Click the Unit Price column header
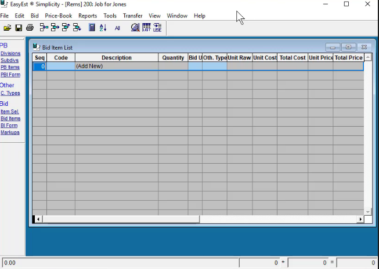Image resolution: width=379 pixels, height=269 pixels. [x=320, y=57]
